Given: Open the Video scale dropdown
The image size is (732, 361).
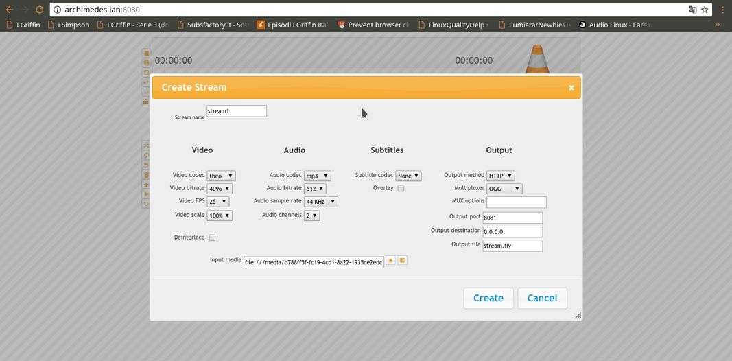Looking at the screenshot, I should click(220, 216).
